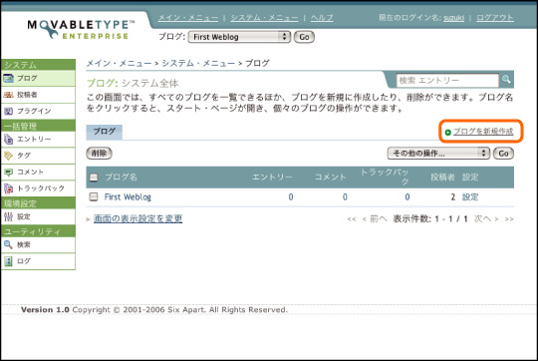Select the ブログ tab above the table
This screenshot has height=361, width=538.
pyautogui.click(x=105, y=132)
